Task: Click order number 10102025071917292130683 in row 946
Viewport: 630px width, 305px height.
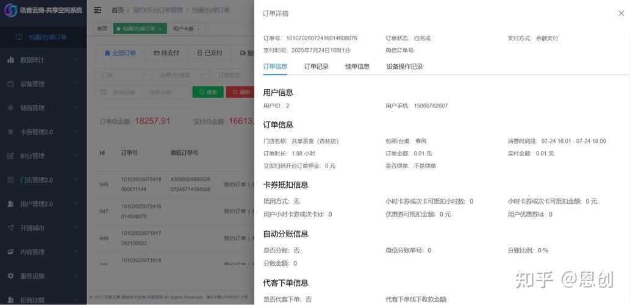Action: (141, 238)
